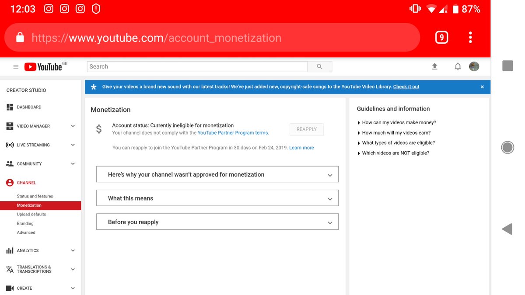Viewport: 525px width, 295px height.
Task: Expand Create sidebar chevron
Action: (73, 288)
